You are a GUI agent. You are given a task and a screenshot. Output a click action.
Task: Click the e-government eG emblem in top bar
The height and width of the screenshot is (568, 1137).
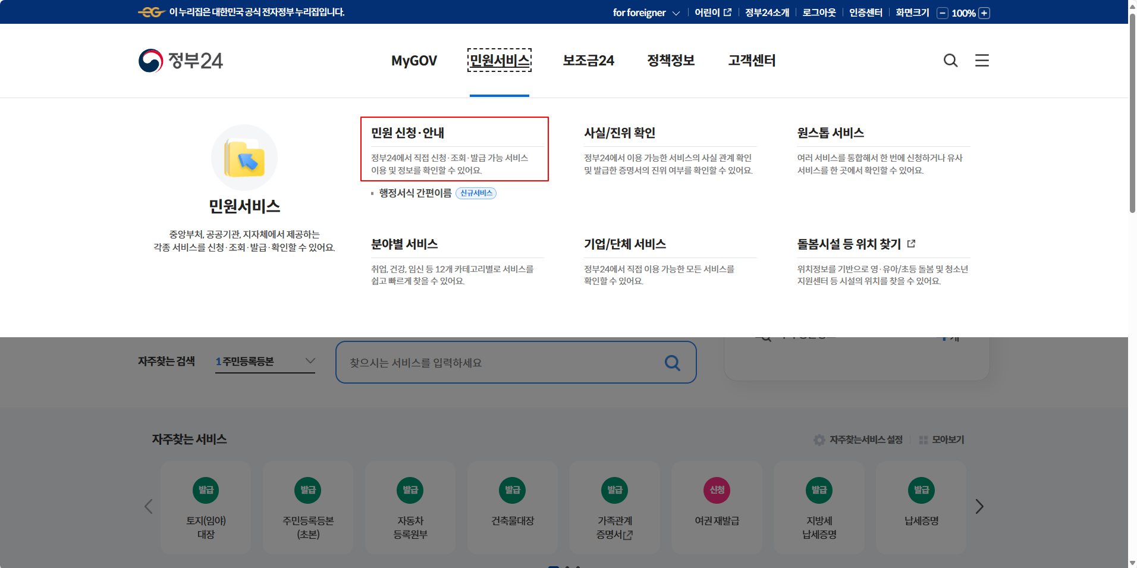pos(152,12)
